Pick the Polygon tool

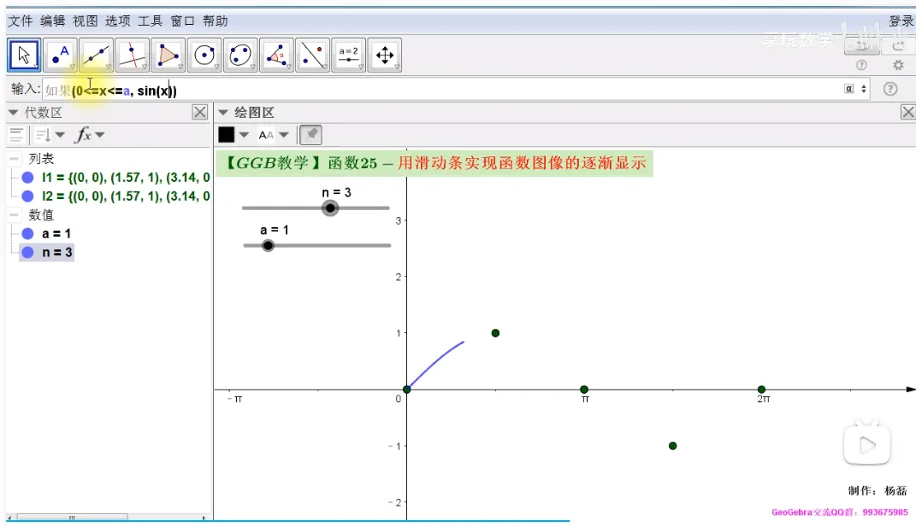click(x=168, y=56)
